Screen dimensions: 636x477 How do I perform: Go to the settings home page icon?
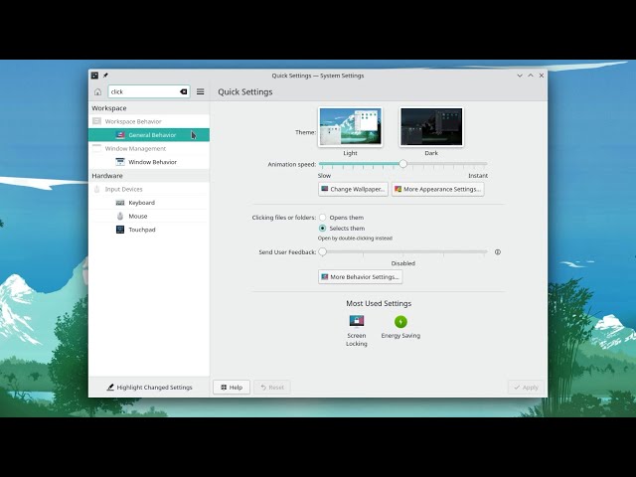coord(97,91)
